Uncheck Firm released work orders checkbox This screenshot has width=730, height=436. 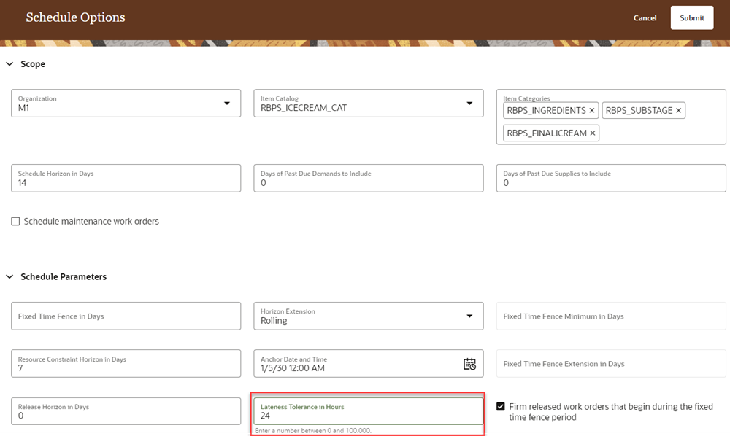pos(501,406)
